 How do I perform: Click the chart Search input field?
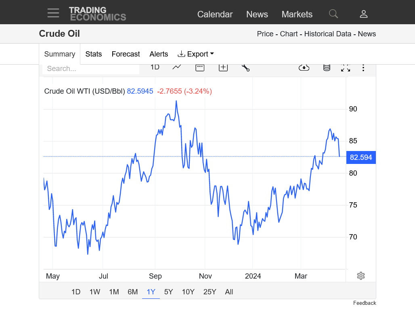pyautogui.click(x=91, y=69)
